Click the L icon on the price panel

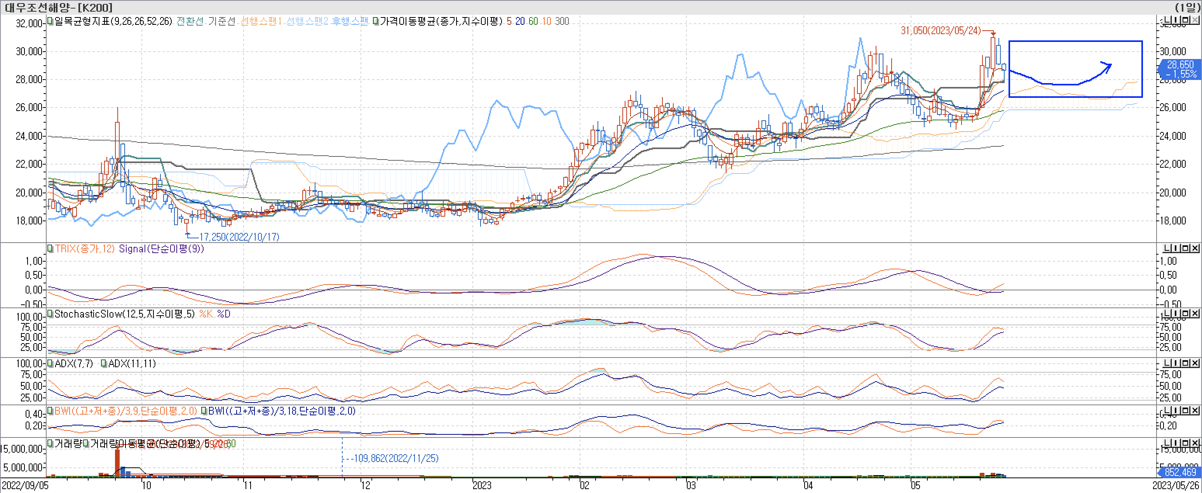(x=1167, y=20)
